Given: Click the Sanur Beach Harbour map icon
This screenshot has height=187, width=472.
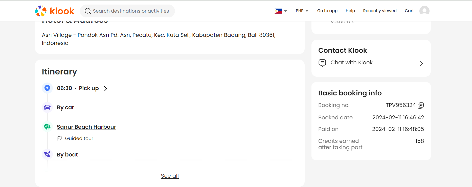Looking at the screenshot, I should [x=47, y=127].
